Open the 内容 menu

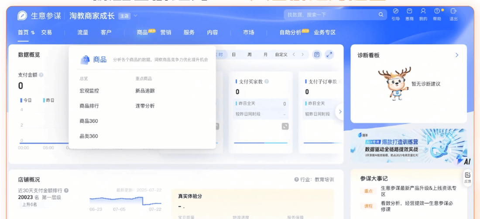click(213, 33)
